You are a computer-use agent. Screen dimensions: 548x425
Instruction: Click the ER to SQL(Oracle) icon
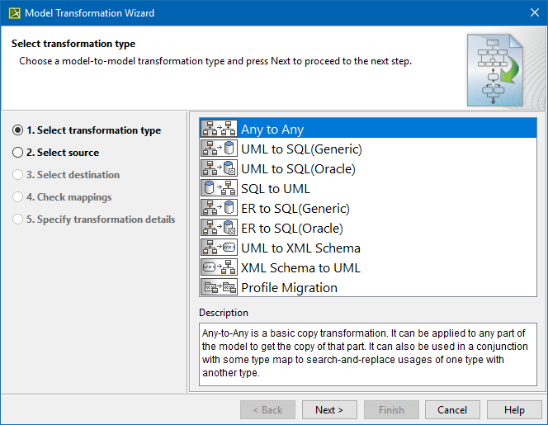(x=219, y=229)
